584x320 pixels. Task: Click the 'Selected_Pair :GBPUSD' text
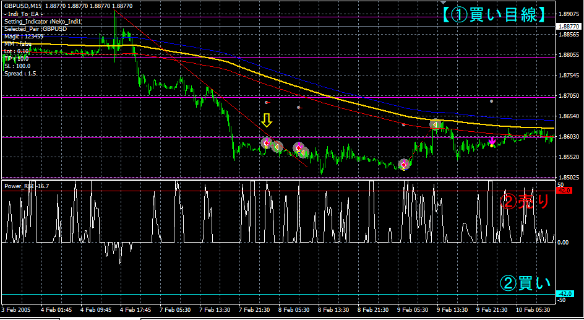tap(35, 29)
